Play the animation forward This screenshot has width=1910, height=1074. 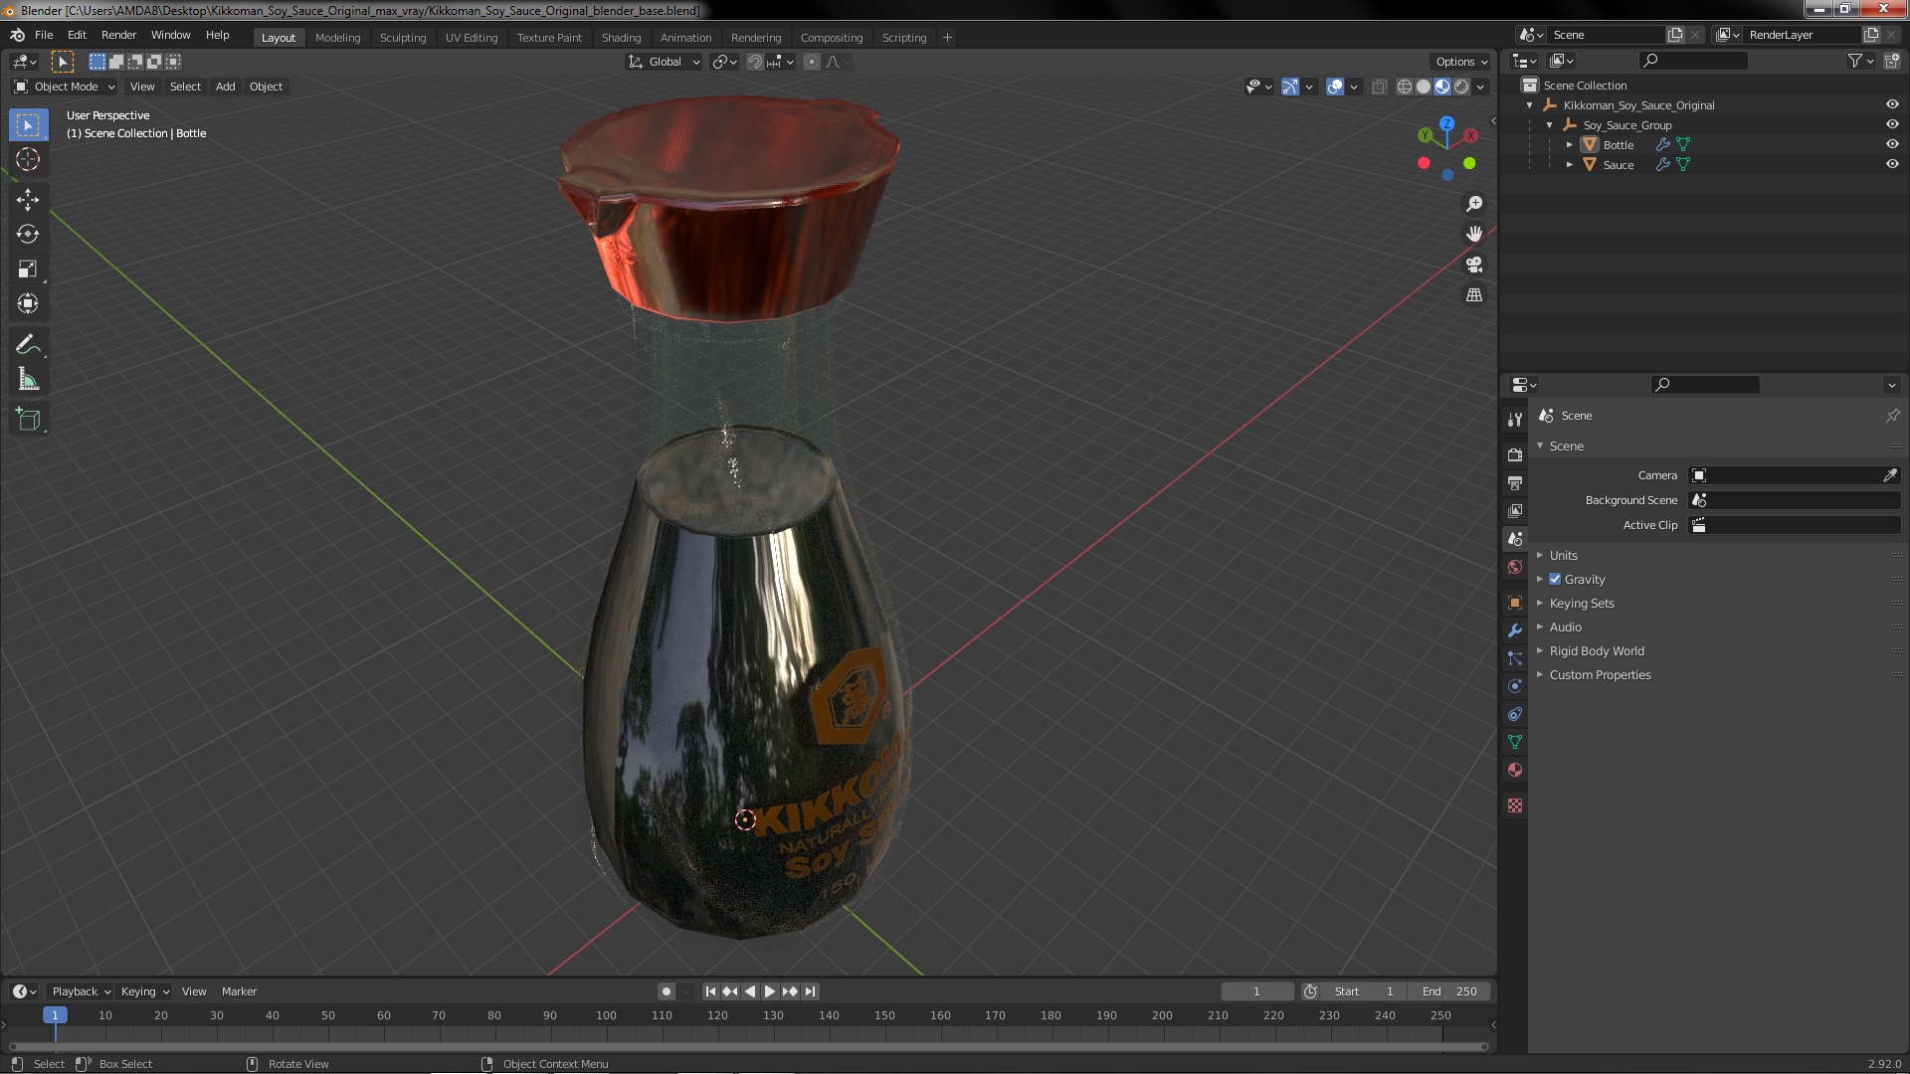[769, 991]
